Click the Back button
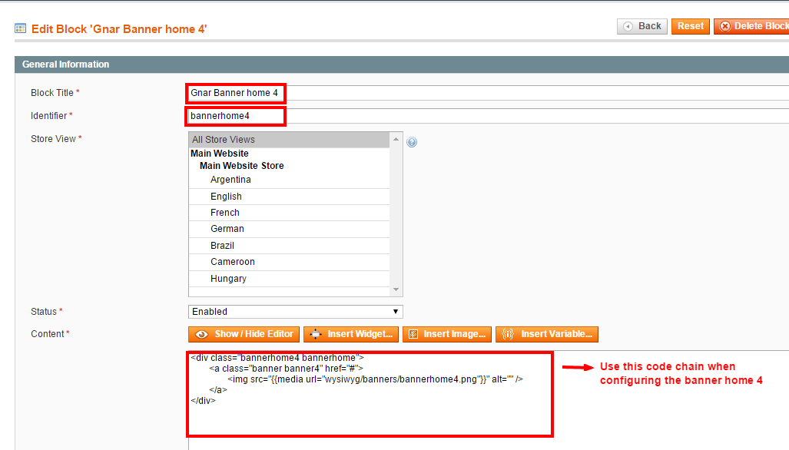Image resolution: width=789 pixels, height=450 pixels. [642, 26]
